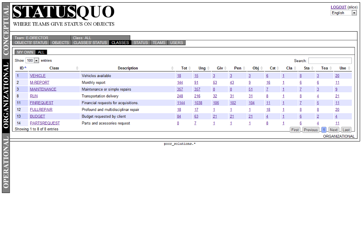Click the Use column sort arrow

click(348, 68)
